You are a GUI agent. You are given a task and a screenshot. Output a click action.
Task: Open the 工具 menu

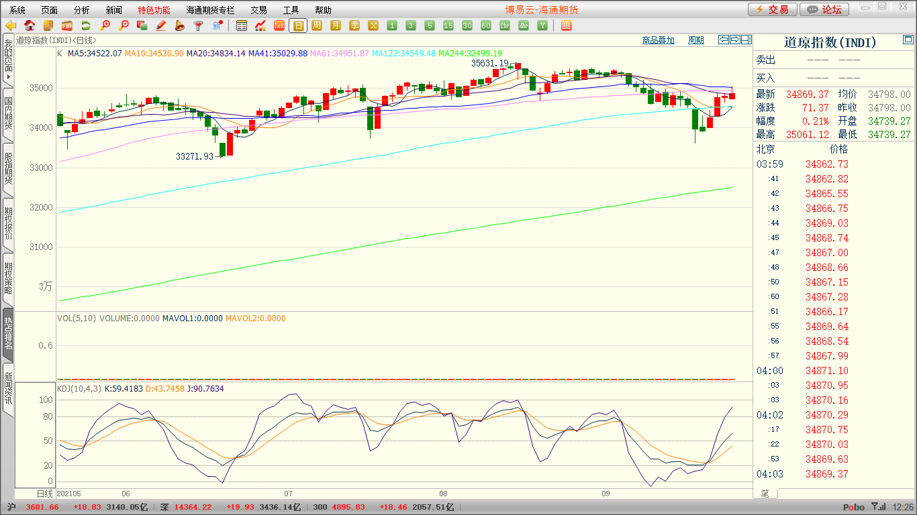(291, 10)
